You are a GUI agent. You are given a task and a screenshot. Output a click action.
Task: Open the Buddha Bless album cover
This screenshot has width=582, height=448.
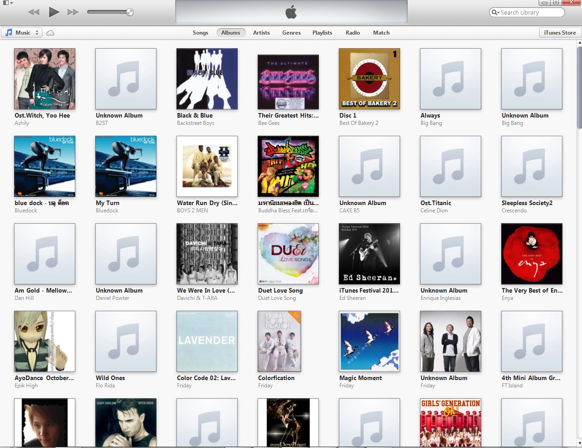coord(288,166)
